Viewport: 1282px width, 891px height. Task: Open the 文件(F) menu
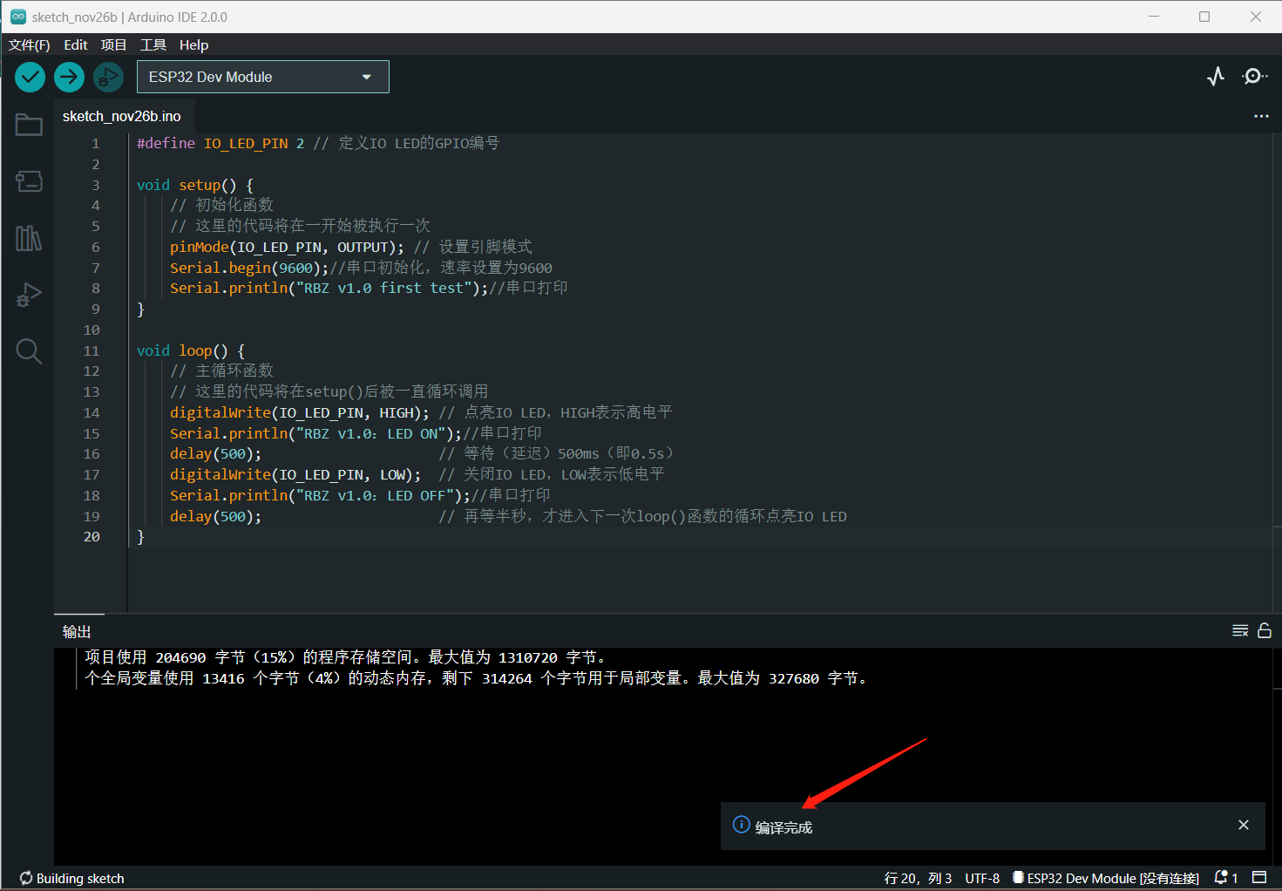pyautogui.click(x=29, y=44)
